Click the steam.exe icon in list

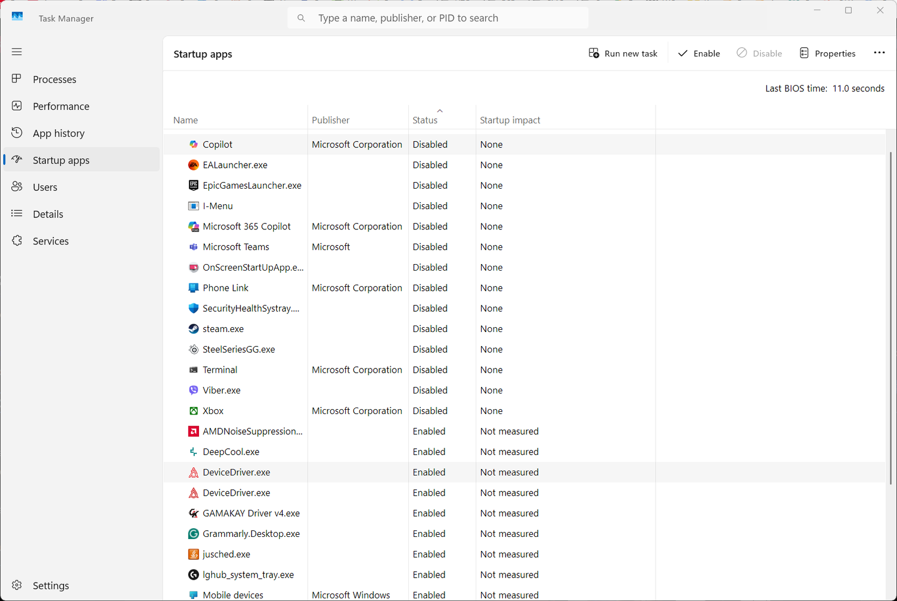193,329
